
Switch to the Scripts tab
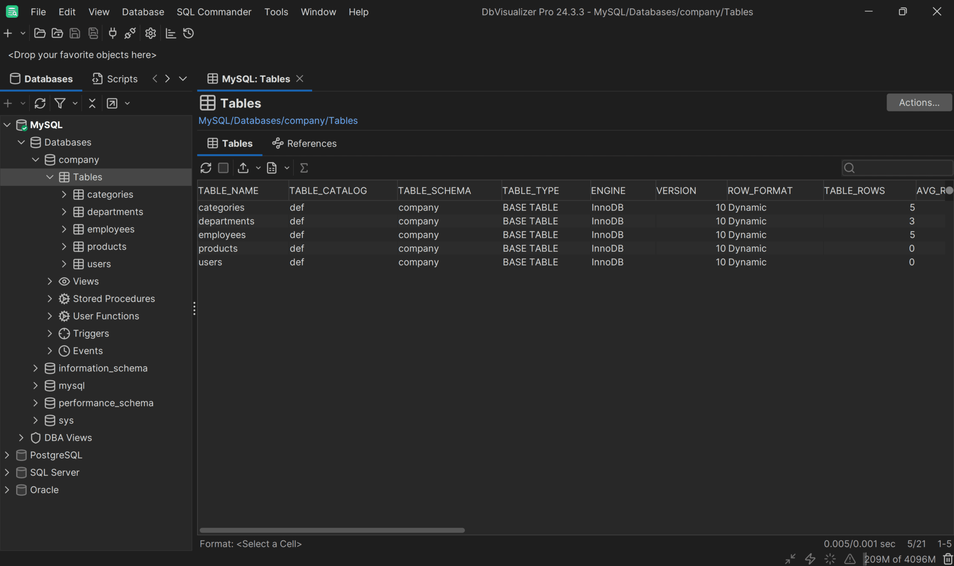click(x=115, y=79)
